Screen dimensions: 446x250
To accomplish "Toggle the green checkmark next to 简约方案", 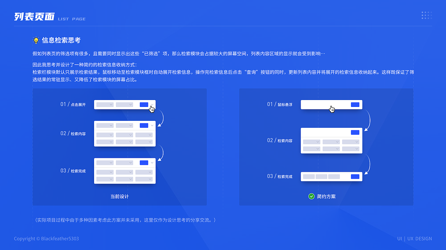I will pyautogui.click(x=311, y=196).
